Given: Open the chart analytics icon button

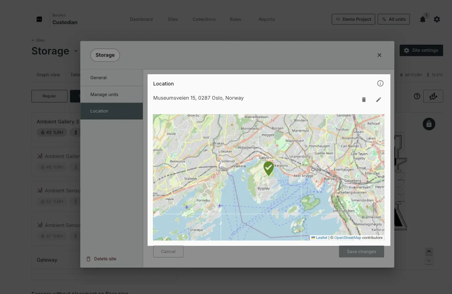Looking at the screenshot, I should (433, 96).
